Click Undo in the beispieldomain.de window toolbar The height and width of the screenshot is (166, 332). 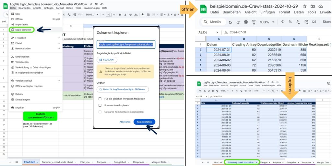click(231, 22)
